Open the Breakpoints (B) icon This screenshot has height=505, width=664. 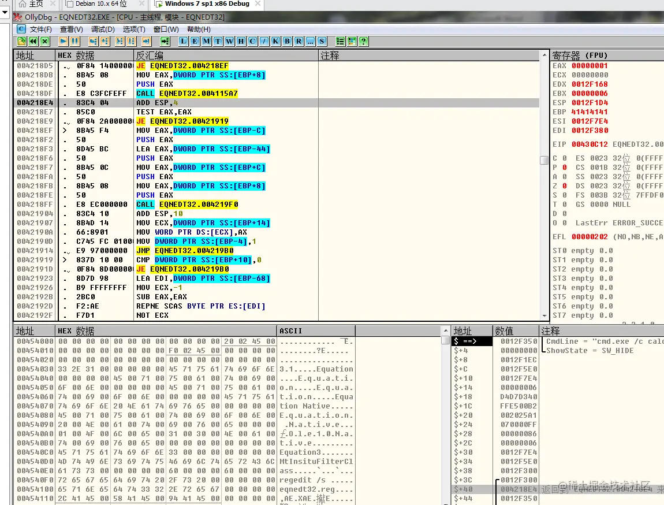287,41
